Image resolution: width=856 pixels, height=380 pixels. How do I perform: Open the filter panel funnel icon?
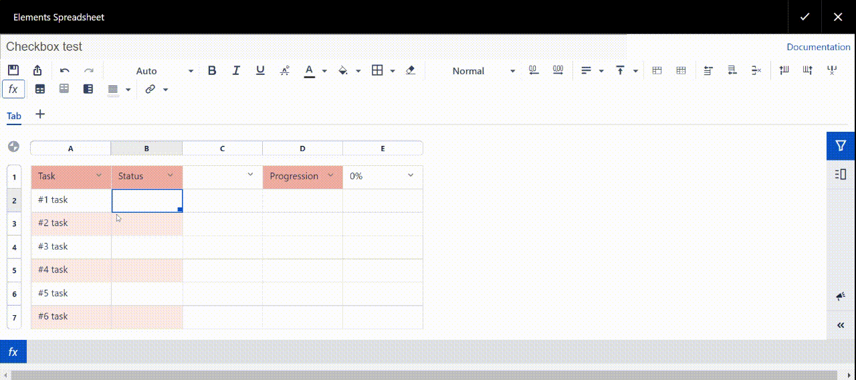(x=841, y=146)
